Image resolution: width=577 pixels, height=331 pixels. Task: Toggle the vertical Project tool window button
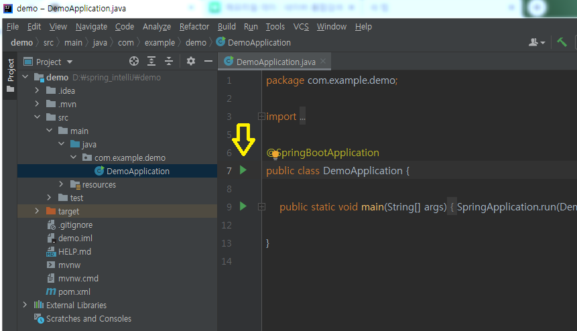point(10,76)
